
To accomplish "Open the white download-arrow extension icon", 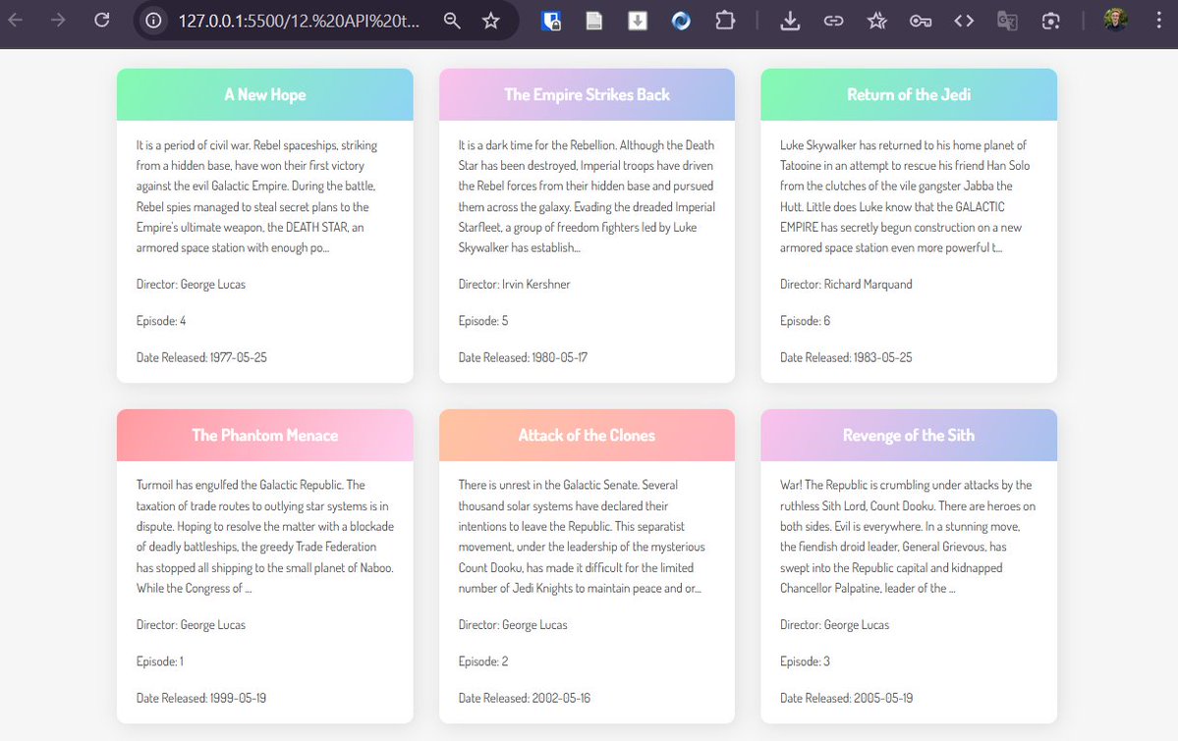I will point(637,21).
